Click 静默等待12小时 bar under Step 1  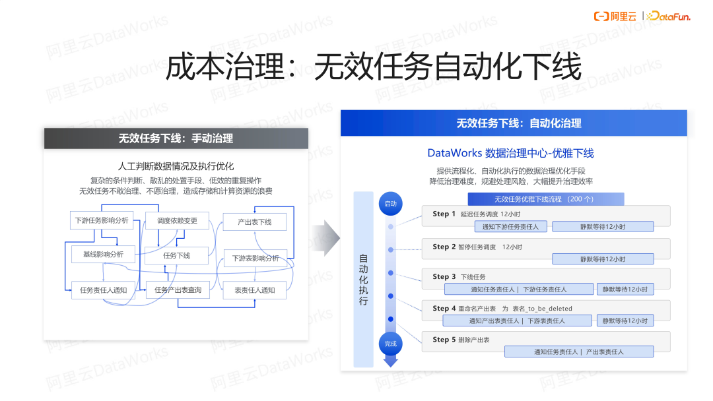(x=603, y=227)
